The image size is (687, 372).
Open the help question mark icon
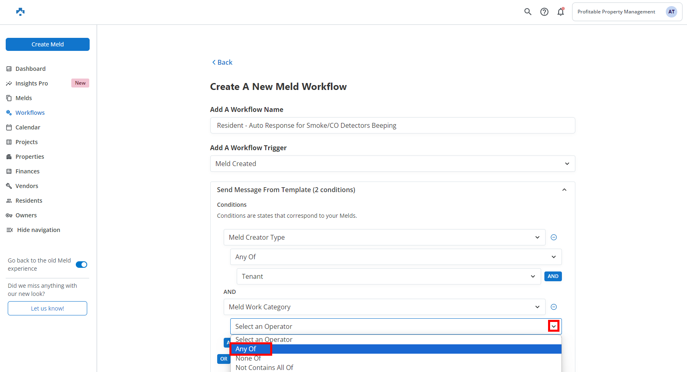pyautogui.click(x=544, y=12)
